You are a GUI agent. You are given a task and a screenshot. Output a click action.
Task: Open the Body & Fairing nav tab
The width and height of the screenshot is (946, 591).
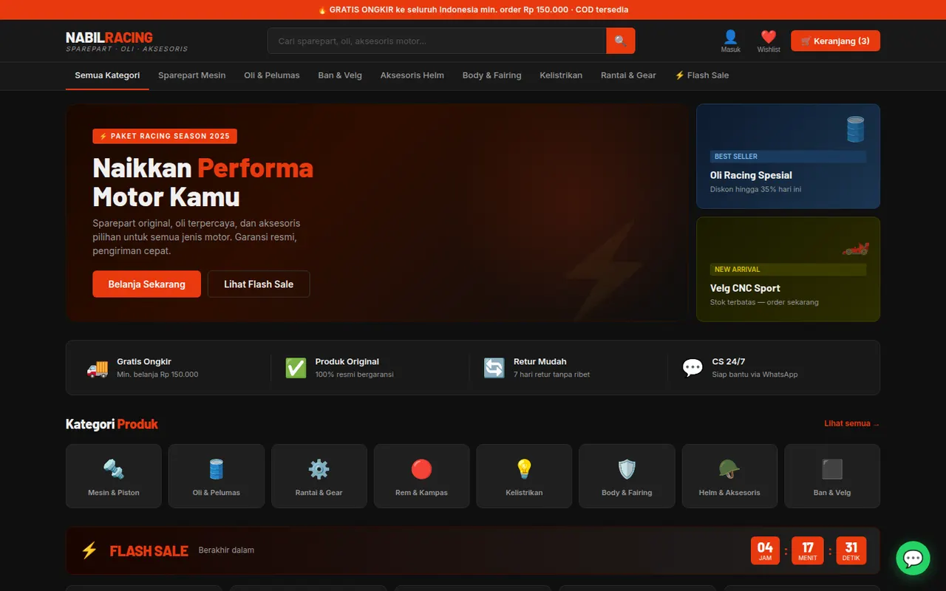[x=492, y=75]
